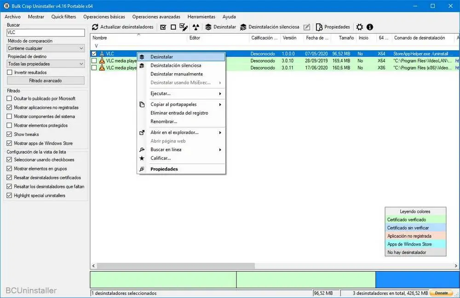Toggle Mostrar apps de Windows Store checkbox
460x298 pixels.
pos(9,143)
